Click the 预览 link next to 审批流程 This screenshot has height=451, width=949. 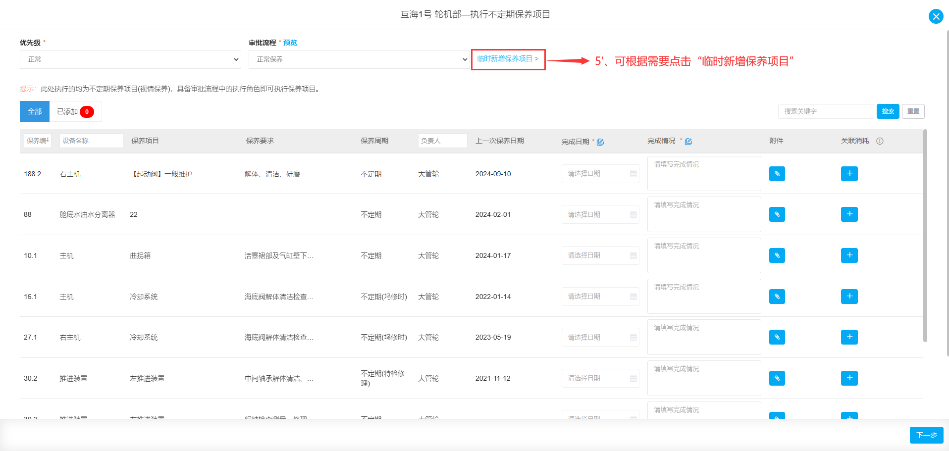tap(290, 43)
